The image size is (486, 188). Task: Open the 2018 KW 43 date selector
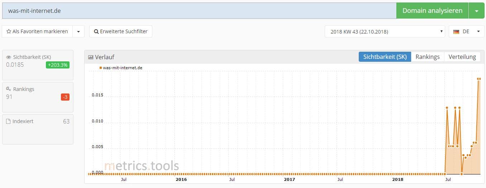pos(385,31)
